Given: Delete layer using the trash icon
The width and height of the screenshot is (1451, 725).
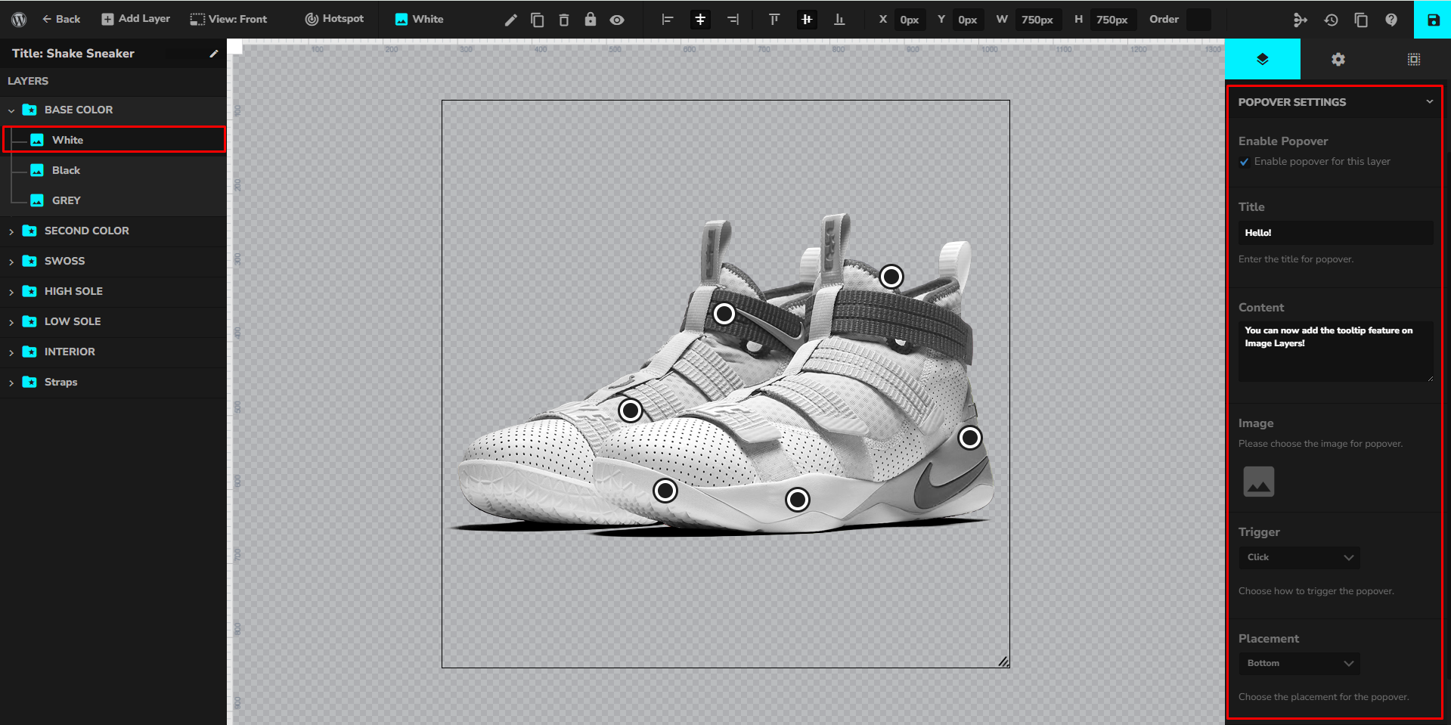Looking at the screenshot, I should coord(564,20).
